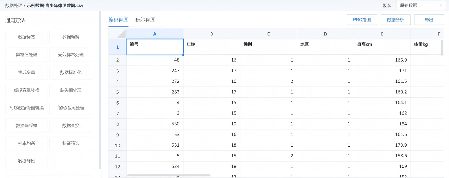Select column header E
The width and height of the screenshot is (449, 178).
pos(382,34)
